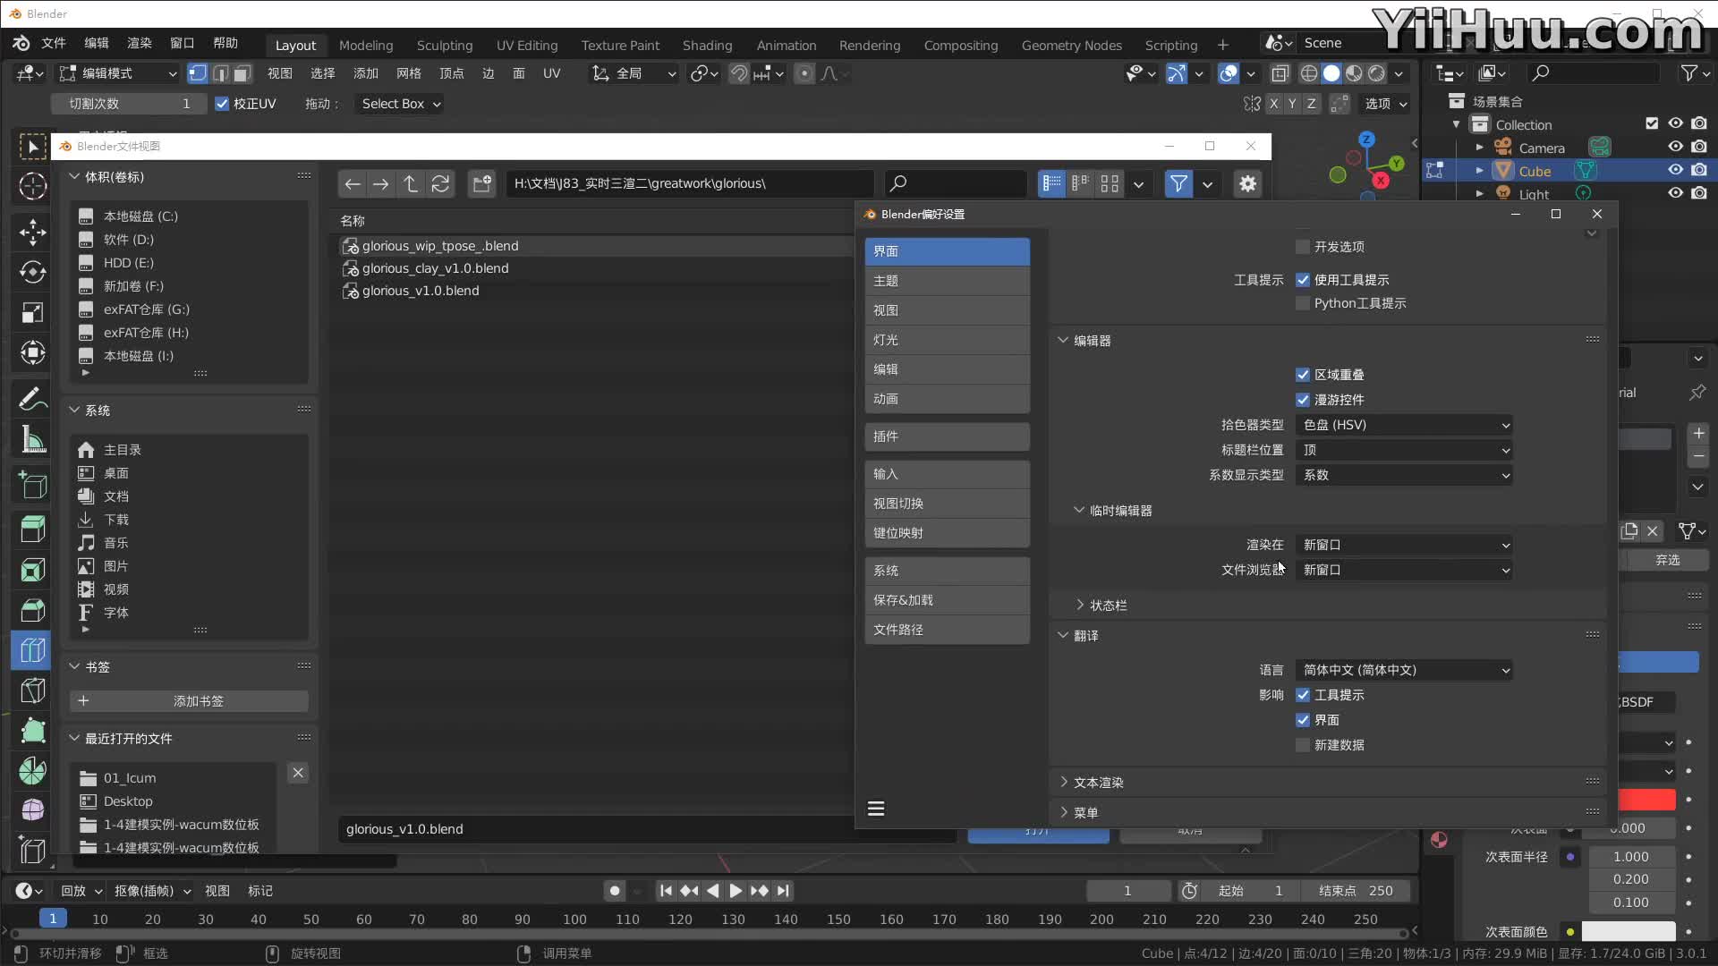
Task: Toggle X-ray view in viewport header
Action: 1280,73
